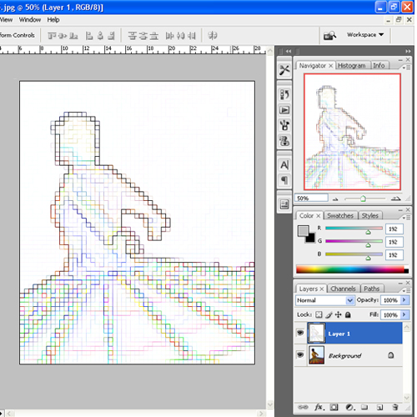Open the Normal blend mode dropdown

pyautogui.click(x=324, y=300)
